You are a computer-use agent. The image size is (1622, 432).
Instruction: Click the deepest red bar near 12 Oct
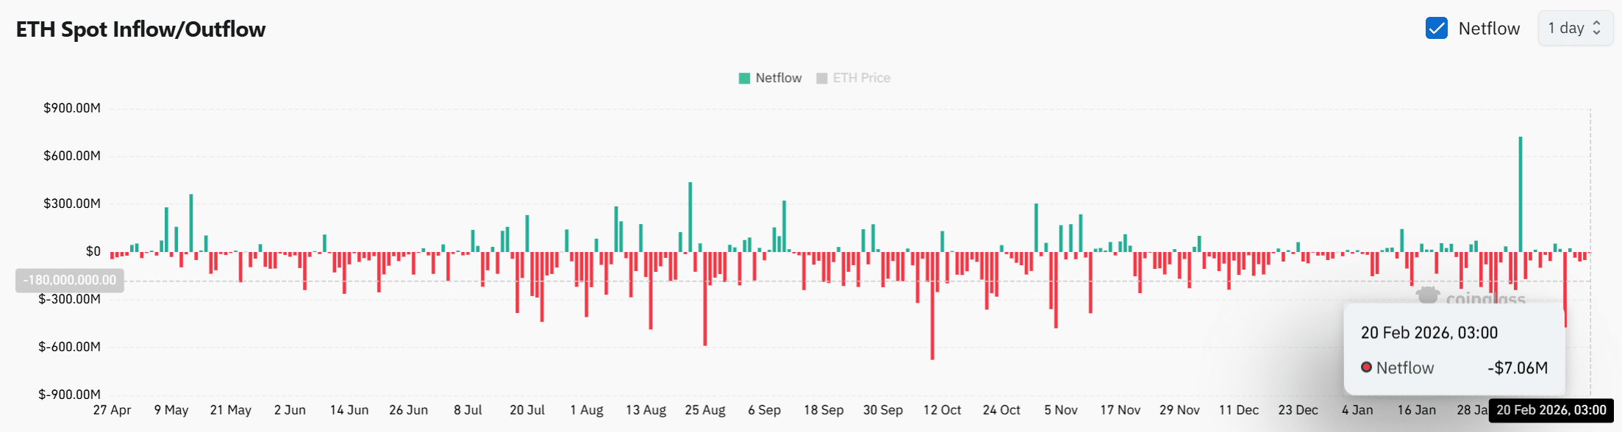pyautogui.click(x=932, y=306)
